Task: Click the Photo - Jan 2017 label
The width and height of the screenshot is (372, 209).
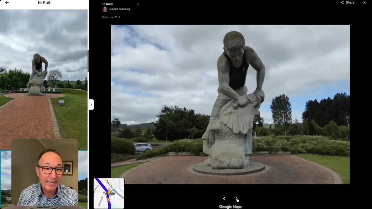Action: (x=111, y=17)
